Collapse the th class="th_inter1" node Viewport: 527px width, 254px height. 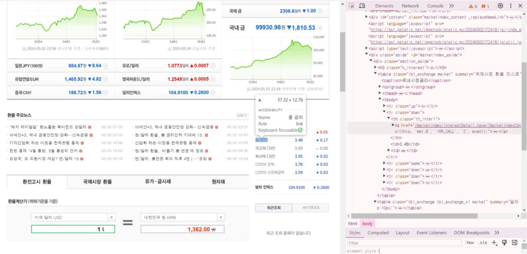click(x=389, y=119)
